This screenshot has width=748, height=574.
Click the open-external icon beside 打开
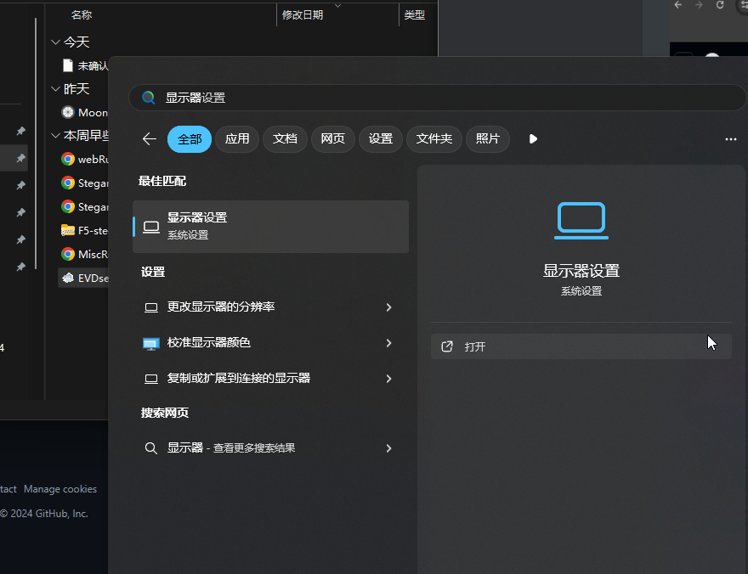pyautogui.click(x=447, y=346)
